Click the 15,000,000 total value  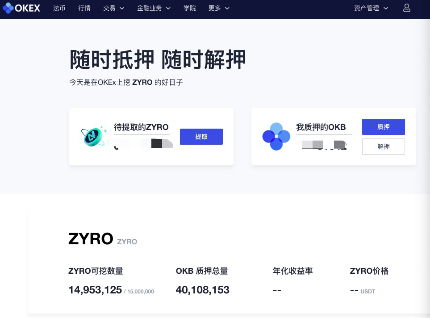[x=141, y=292]
